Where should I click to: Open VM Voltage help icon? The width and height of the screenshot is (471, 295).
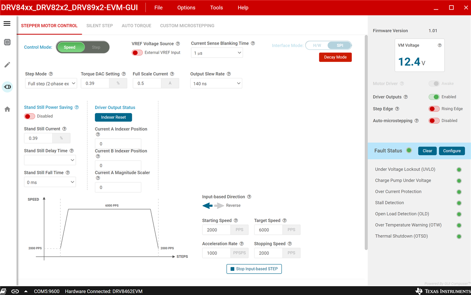tap(439, 45)
